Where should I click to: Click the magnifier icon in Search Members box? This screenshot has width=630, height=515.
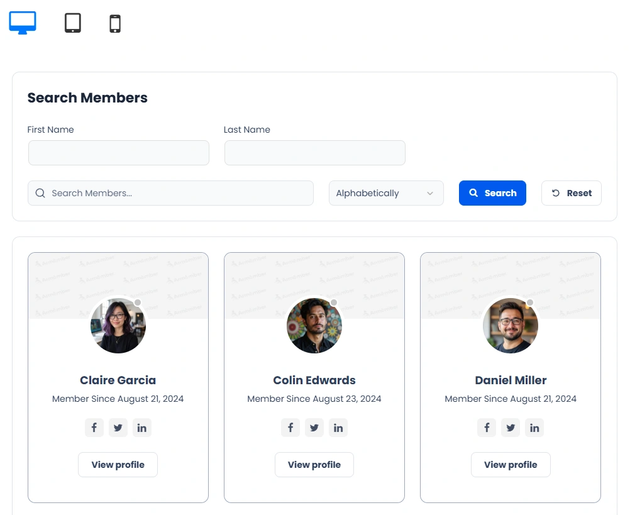(40, 193)
